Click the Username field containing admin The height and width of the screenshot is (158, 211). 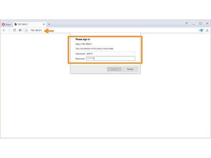coord(110,53)
